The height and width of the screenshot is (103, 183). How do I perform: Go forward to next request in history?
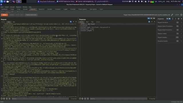tap(22, 15)
